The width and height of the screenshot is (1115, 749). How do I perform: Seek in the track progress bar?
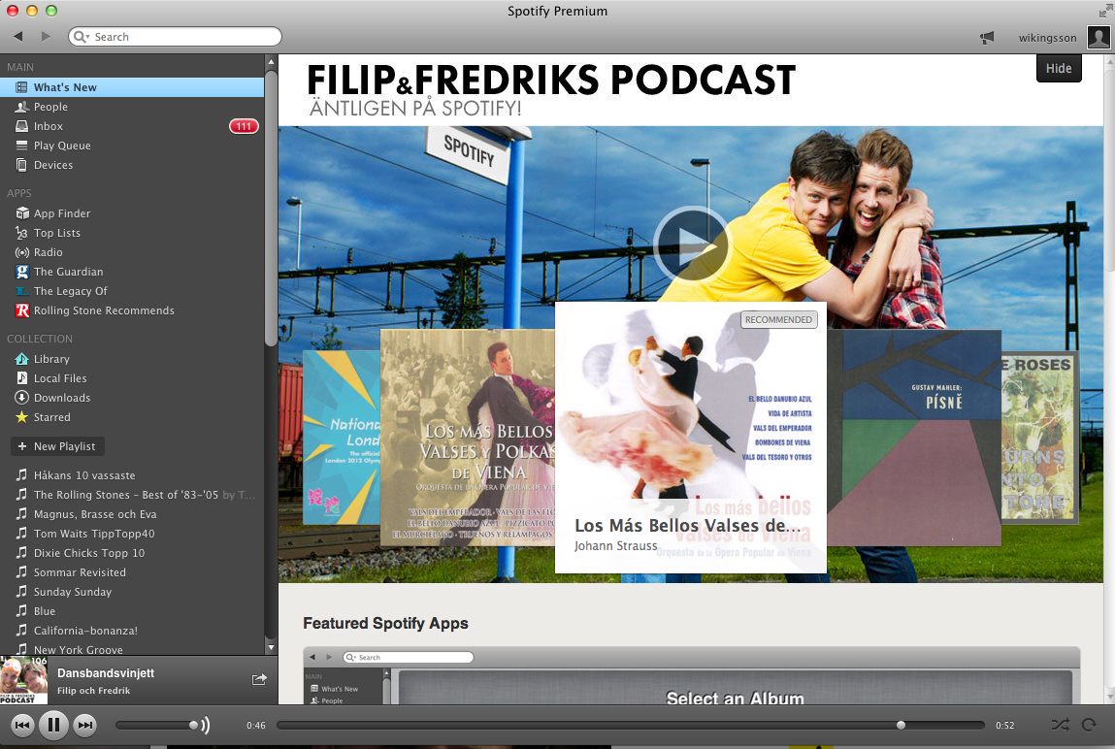[630, 726]
